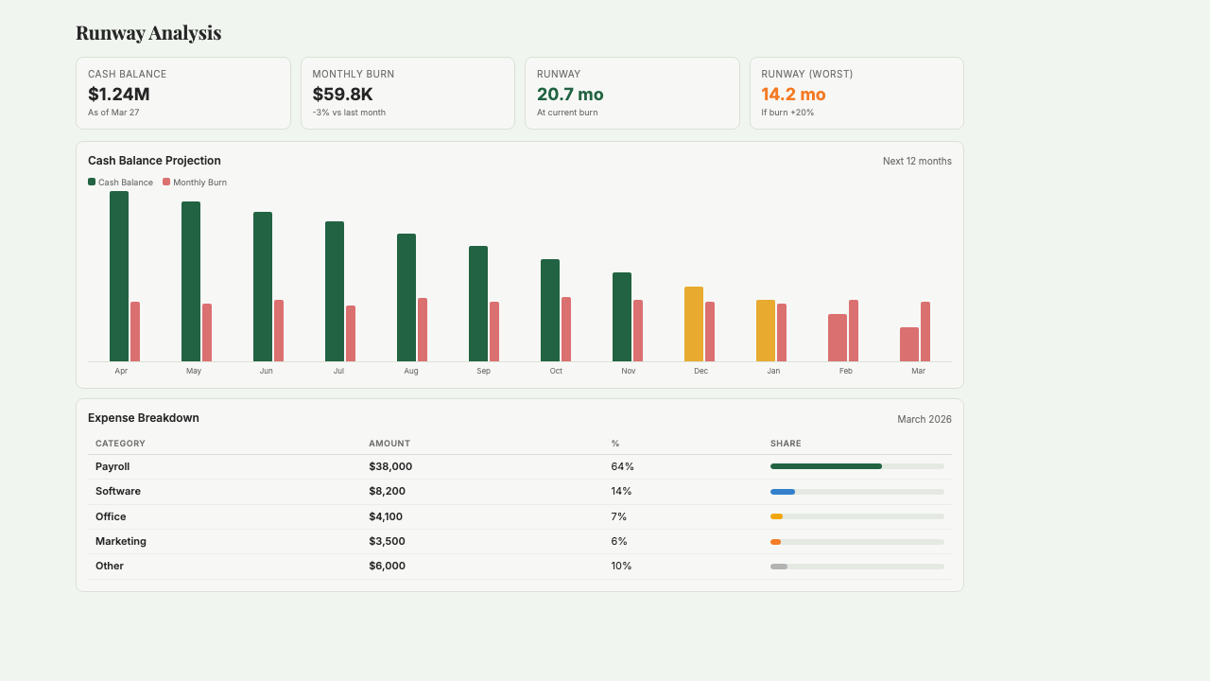Click the Monthly Burn $59.8K card
This screenshot has height=681, width=1210.
pyautogui.click(x=407, y=93)
